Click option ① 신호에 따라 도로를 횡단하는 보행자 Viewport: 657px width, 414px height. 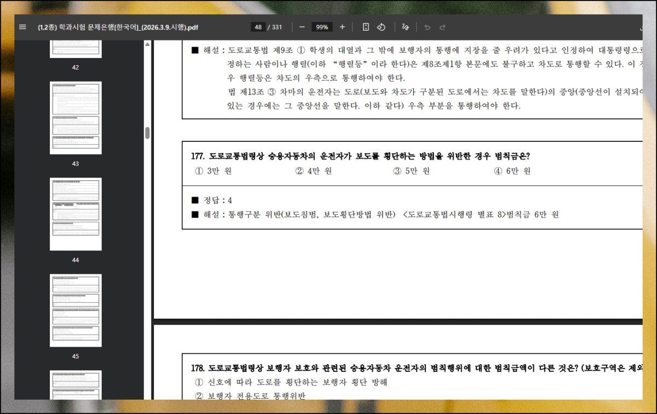click(x=291, y=382)
